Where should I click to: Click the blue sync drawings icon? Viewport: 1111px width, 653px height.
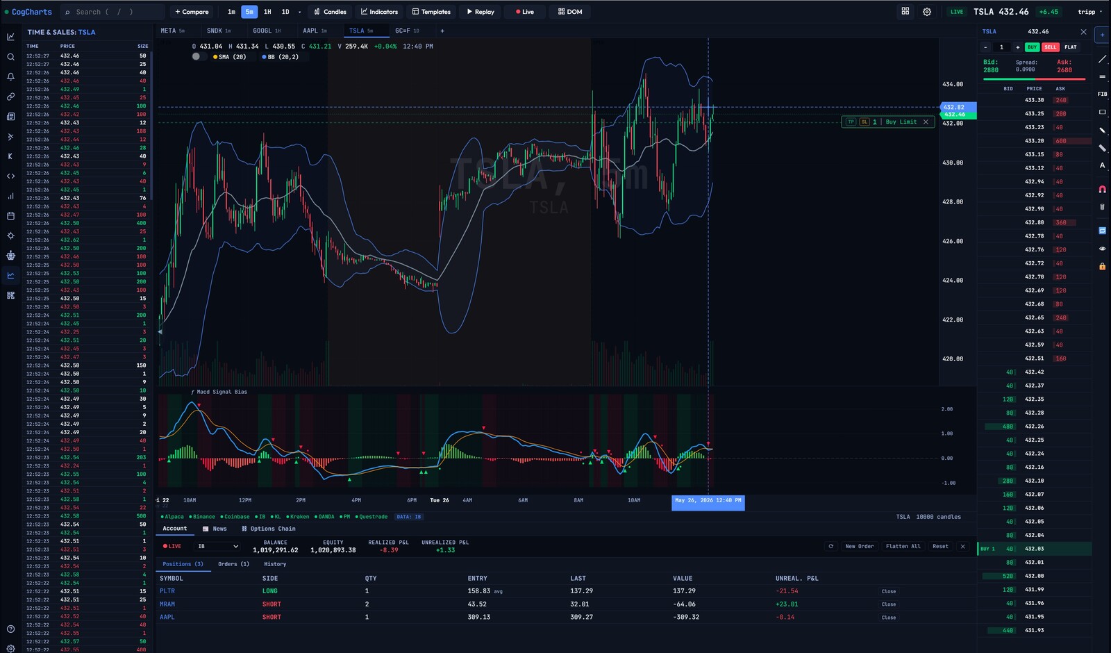pos(1102,231)
